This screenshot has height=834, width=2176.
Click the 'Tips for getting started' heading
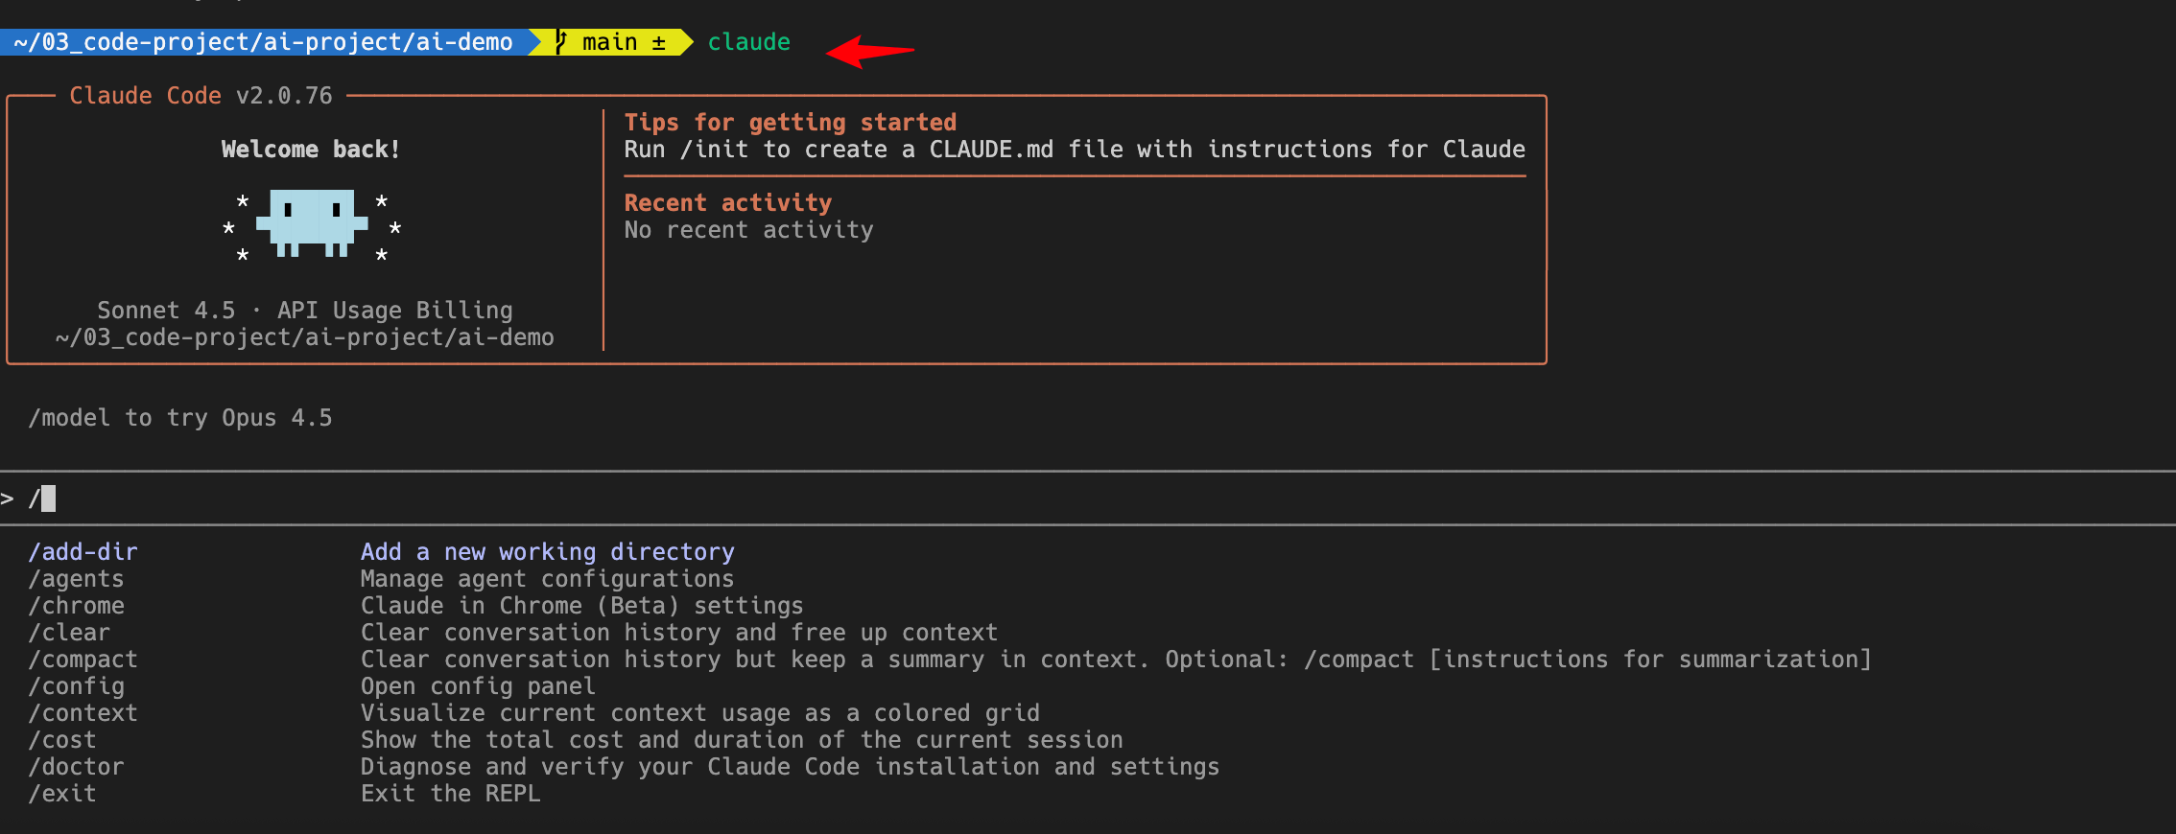[x=790, y=123]
